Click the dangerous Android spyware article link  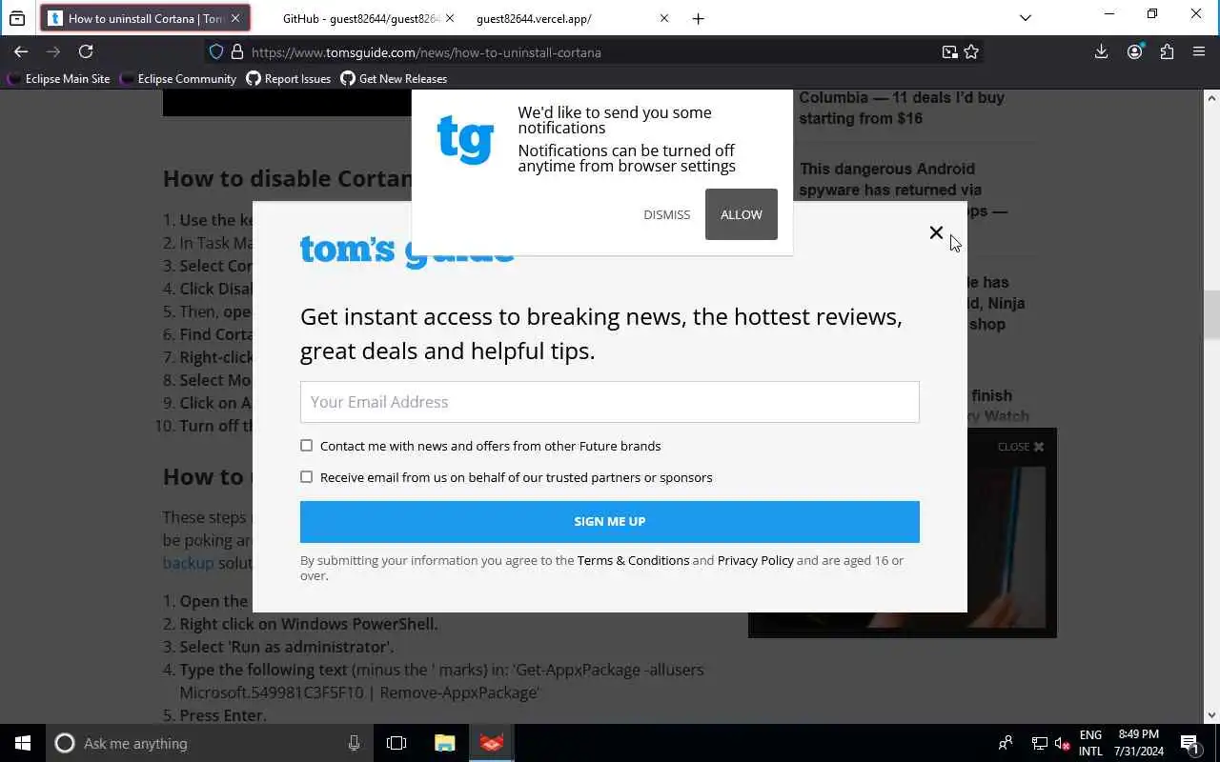[903, 190]
